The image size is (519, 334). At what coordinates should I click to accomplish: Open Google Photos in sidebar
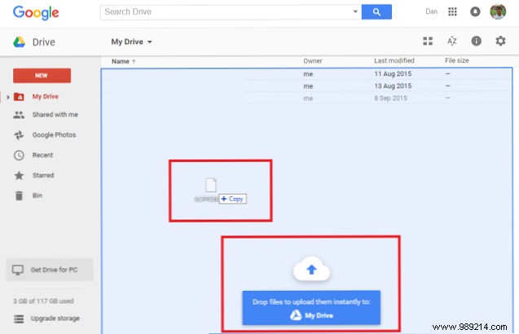[x=54, y=134]
